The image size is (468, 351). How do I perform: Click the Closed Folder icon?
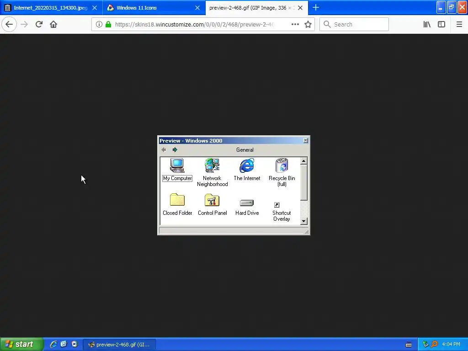click(177, 200)
